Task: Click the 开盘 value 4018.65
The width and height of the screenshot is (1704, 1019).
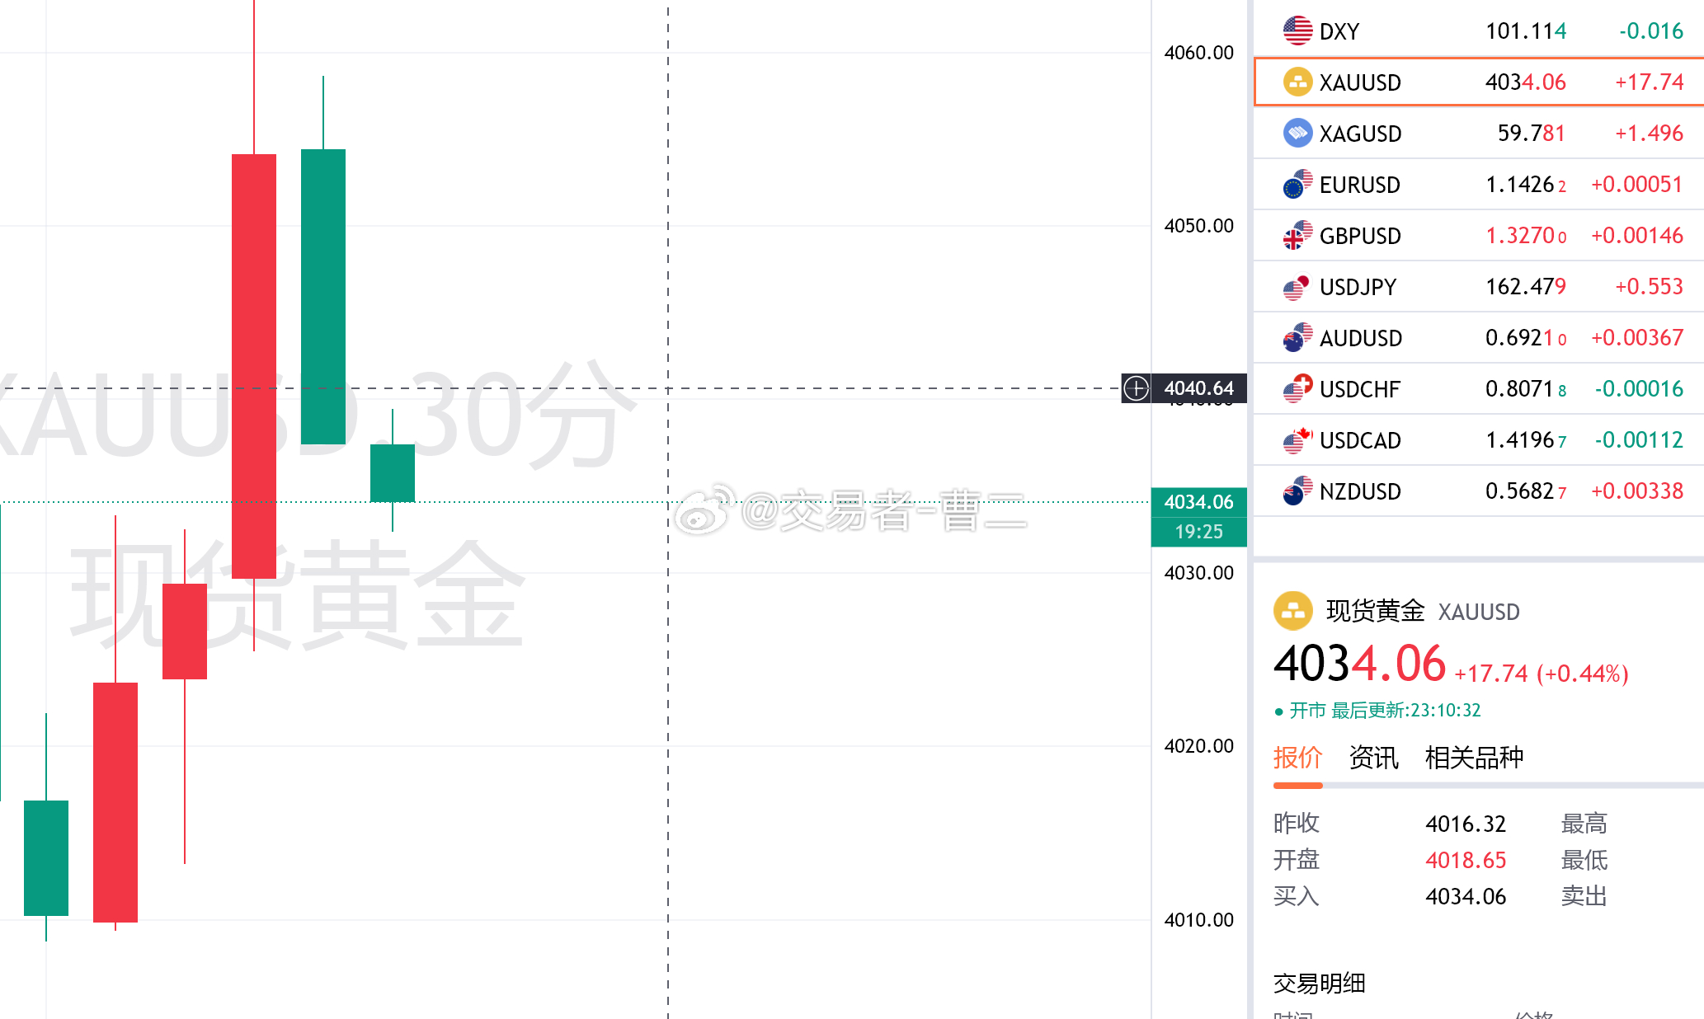Action: pos(1466,860)
